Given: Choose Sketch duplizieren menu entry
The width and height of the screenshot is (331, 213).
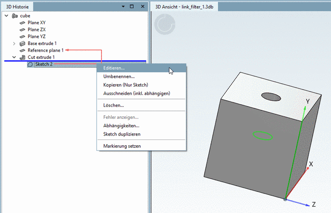Looking at the screenshot, I should point(141,134).
